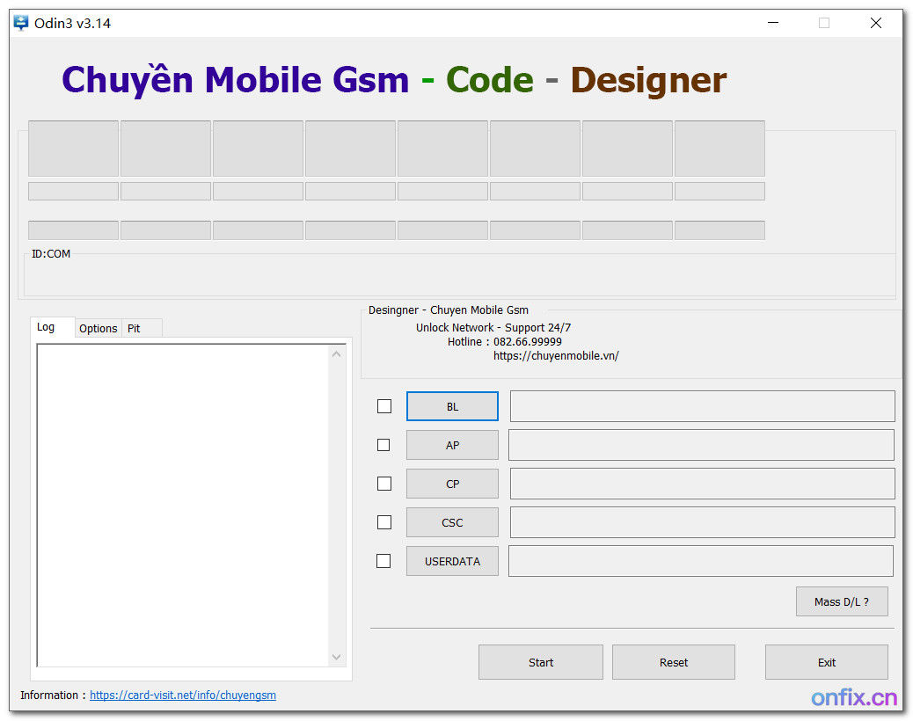The width and height of the screenshot is (913, 721).
Task: Visit the chuyenmobile.vn website link
Action: 556,355
